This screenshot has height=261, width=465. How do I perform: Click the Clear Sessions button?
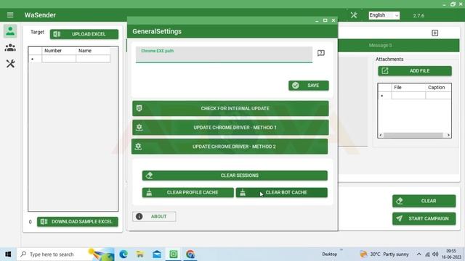coord(235,175)
